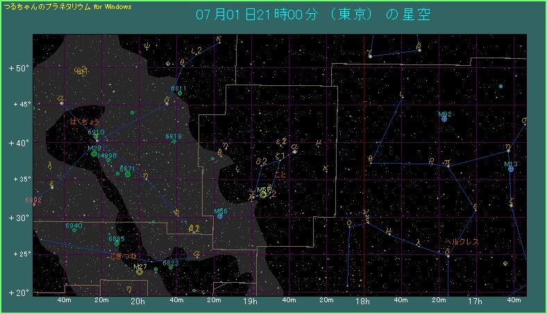Click the M13 globular cluster marker

click(511, 169)
